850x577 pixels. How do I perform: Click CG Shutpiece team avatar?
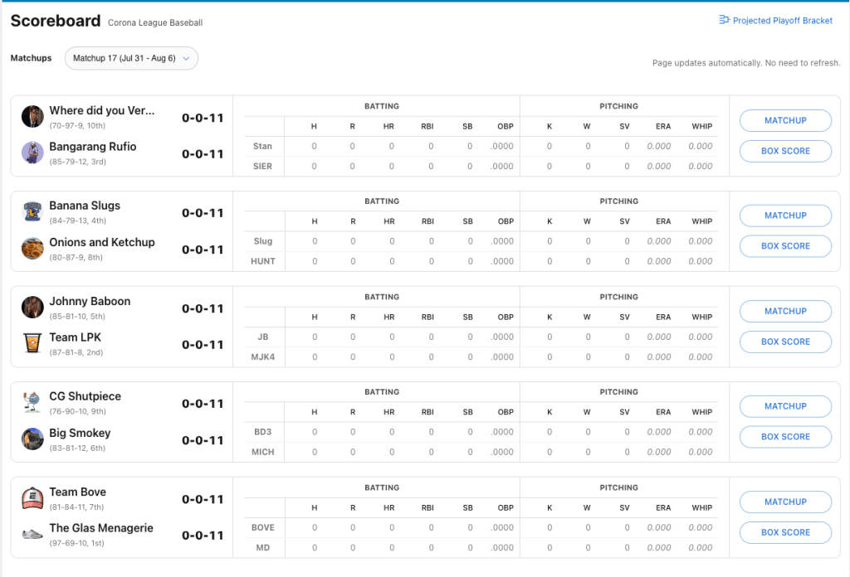coord(32,402)
